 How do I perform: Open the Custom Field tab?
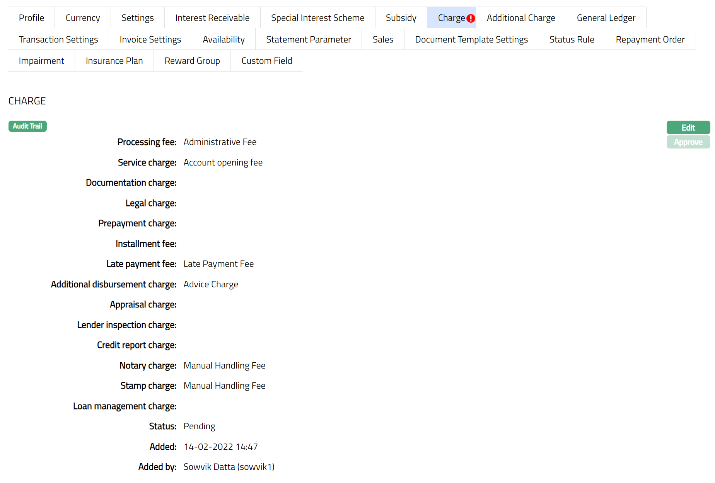[x=266, y=61]
